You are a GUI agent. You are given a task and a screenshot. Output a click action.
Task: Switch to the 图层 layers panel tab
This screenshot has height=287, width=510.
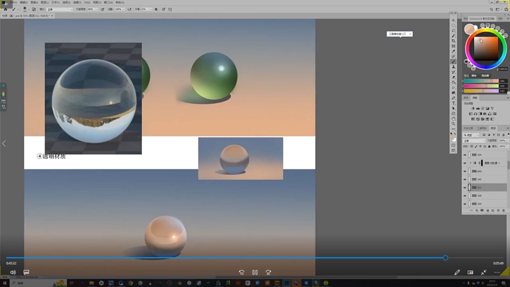click(493, 128)
